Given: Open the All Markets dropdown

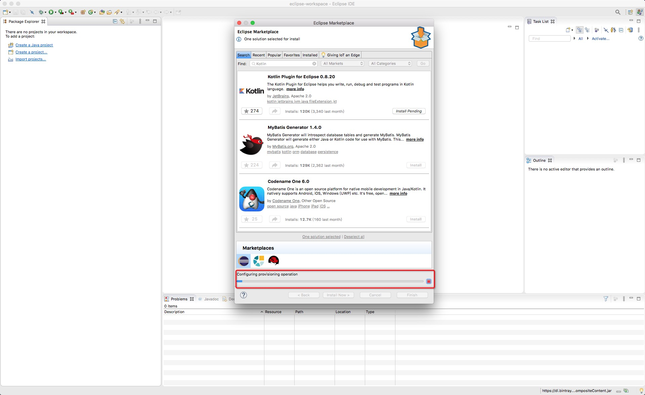Looking at the screenshot, I should (x=343, y=63).
